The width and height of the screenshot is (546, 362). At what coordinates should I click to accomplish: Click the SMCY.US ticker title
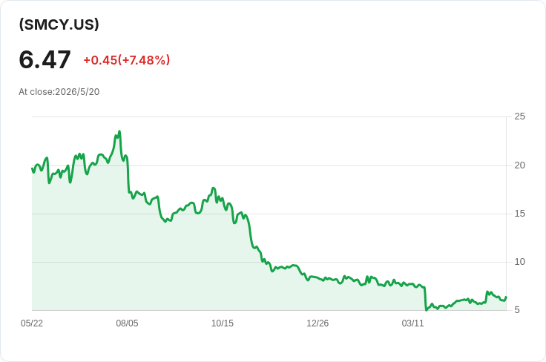point(59,24)
